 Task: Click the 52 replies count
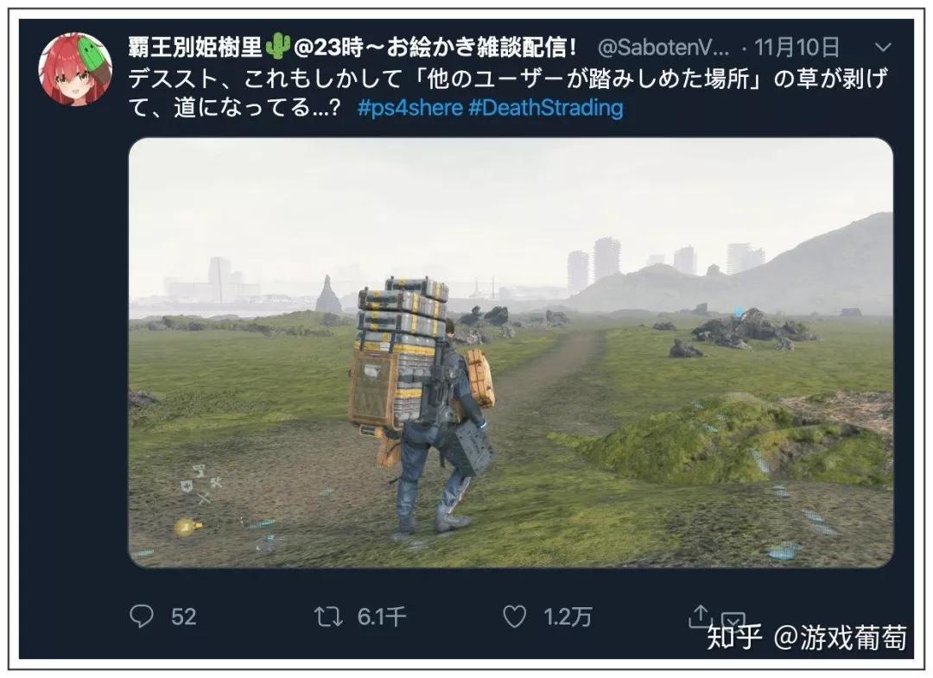[183, 617]
